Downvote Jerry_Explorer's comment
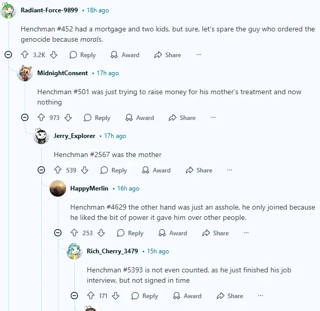This screenshot has width=320, height=311. tap(85, 170)
